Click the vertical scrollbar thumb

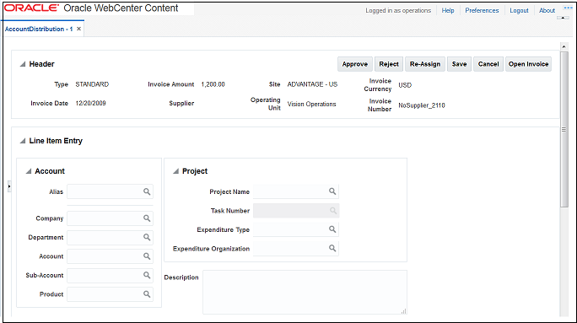point(564,129)
